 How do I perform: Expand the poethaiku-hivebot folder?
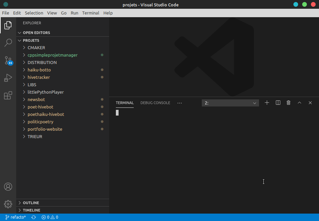pyautogui.click(x=63, y=114)
